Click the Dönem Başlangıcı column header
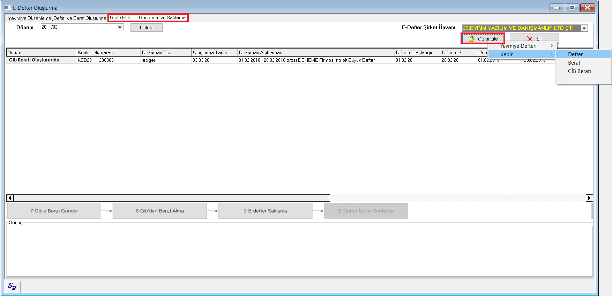Screen dimensions: 612x296 click(x=418, y=52)
